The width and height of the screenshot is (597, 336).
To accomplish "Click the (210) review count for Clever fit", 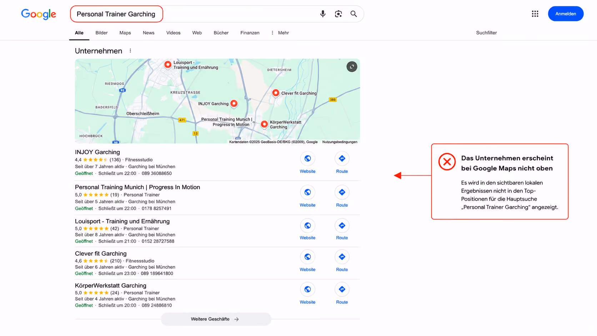I will coord(116,261).
